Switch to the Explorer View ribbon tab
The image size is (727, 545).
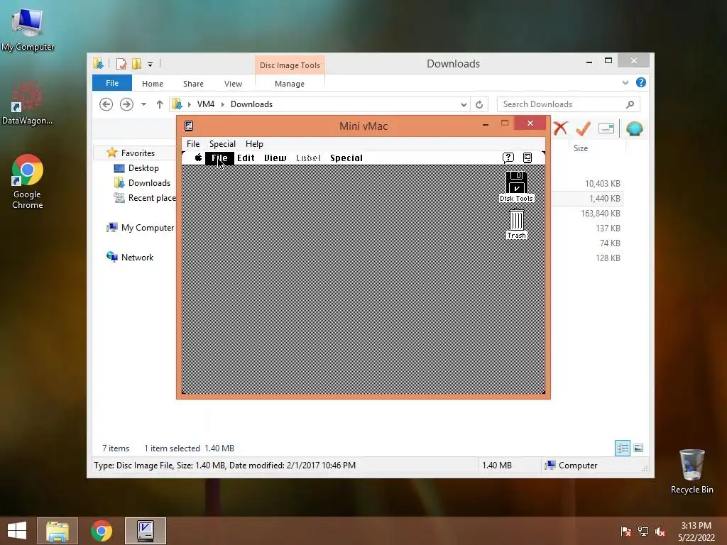pyautogui.click(x=233, y=84)
